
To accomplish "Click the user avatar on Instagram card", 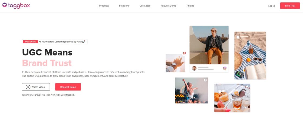I will coord(194,68).
